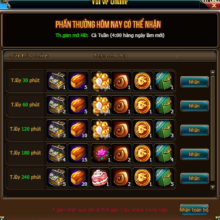The height and width of the screenshot is (220, 220).
Task: Select swirl pastry icon in the 180 phút row
Action: click(121, 153)
